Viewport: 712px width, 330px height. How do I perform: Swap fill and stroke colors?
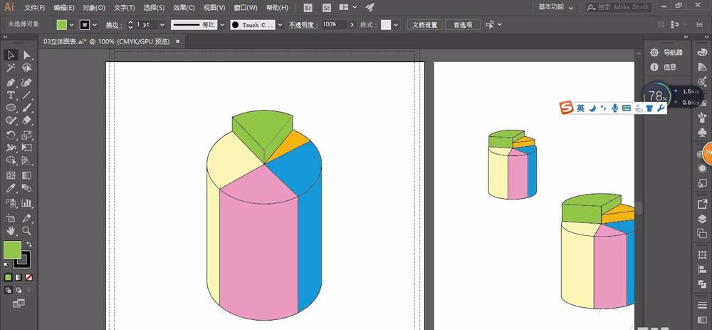pyautogui.click(x=29, y=244)
